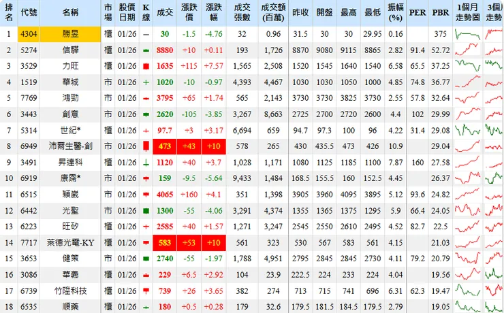Select the volume value 9,433
Viewport: 504px width, 313px height.
(242, 178)
